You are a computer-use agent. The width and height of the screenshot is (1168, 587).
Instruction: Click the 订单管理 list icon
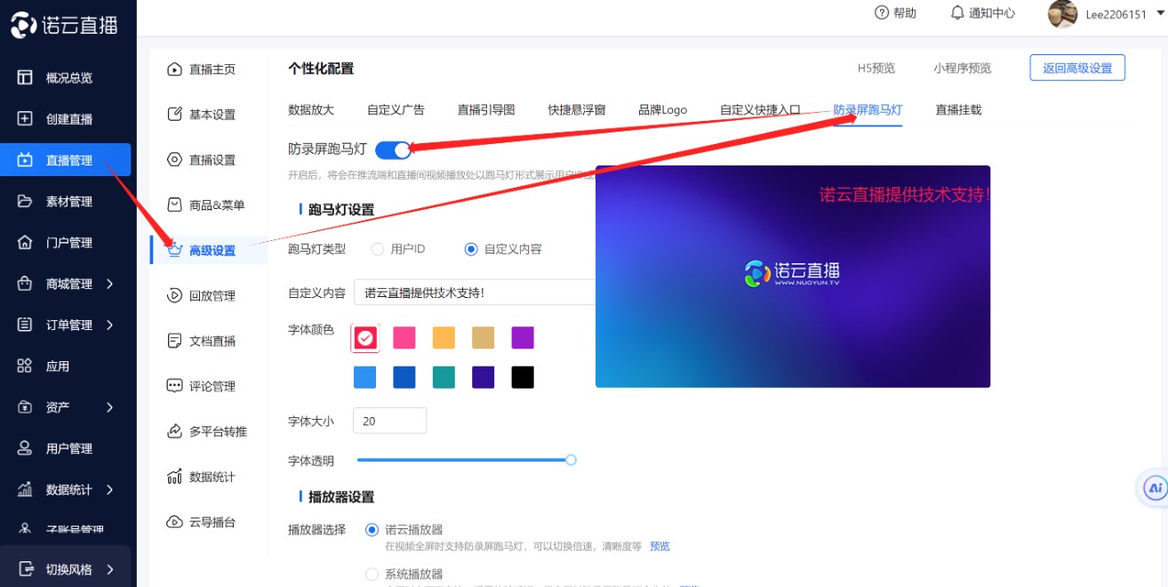pyautogui.click(x=25, y=325)
